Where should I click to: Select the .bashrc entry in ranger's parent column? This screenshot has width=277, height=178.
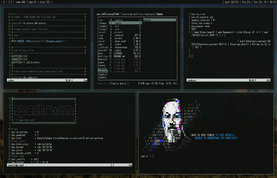click(103, 77)
